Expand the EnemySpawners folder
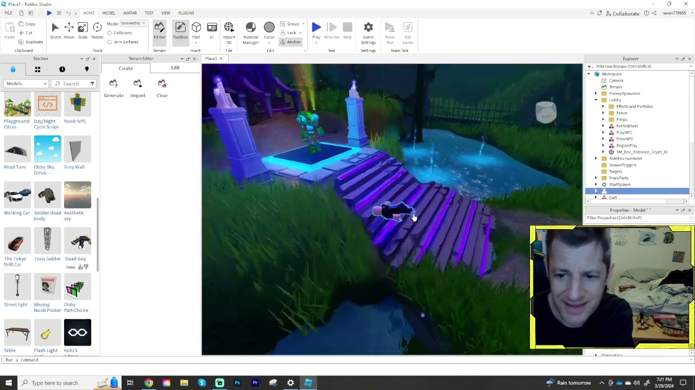Viewport: 695px width, 390px height. 596,93
